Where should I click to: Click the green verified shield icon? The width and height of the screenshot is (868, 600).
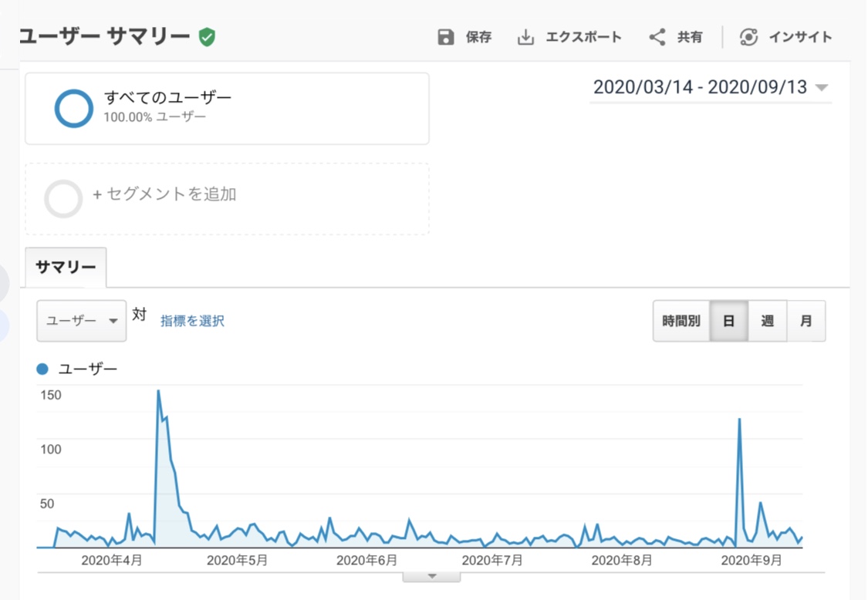pos(207,37)
